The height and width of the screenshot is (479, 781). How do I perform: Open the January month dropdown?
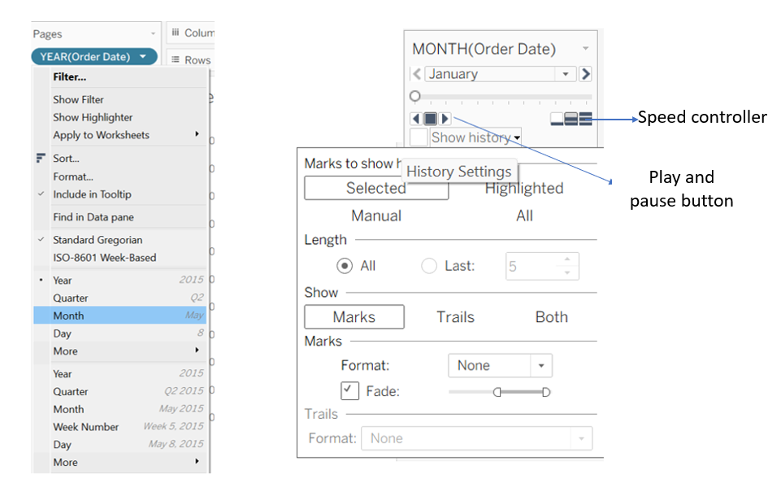pyautogui.click(x=566, y=74)
